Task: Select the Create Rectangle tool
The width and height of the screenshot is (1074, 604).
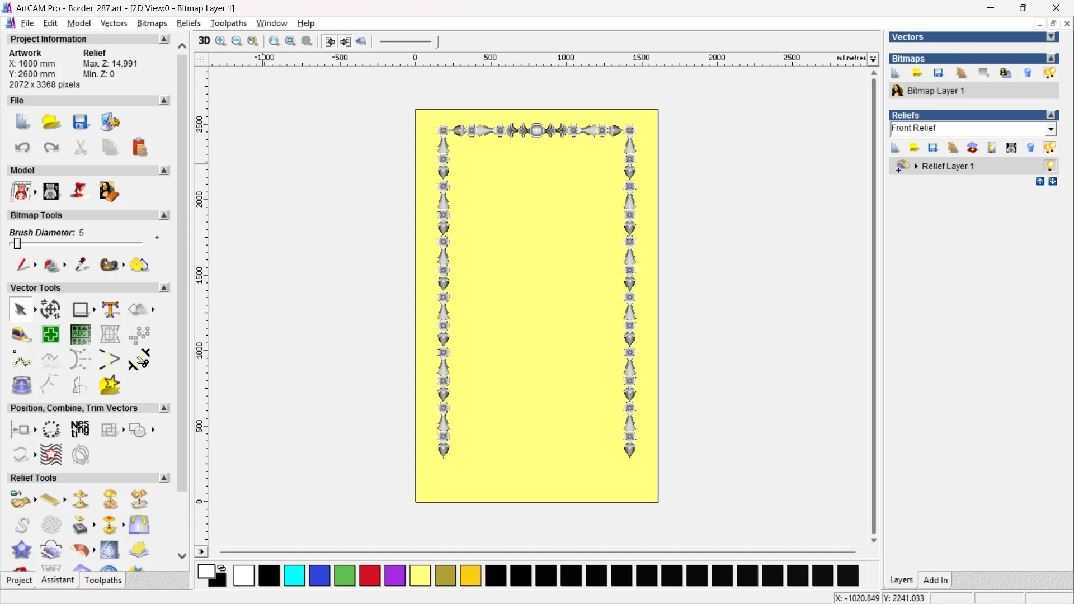Action: [x=81, y=309]
